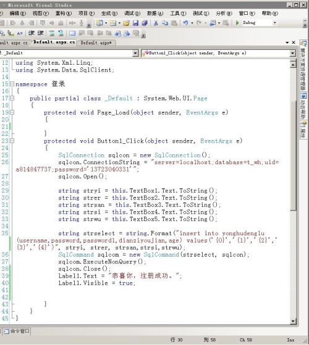
Task: Collapse the Page_Load method on line 19
Action: click(12, 112)
